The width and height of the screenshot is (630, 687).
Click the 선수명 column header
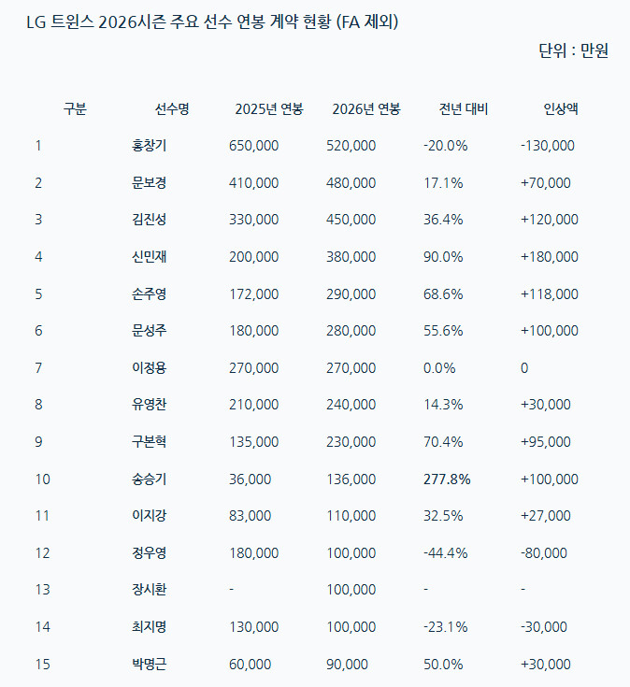(172, 108)
